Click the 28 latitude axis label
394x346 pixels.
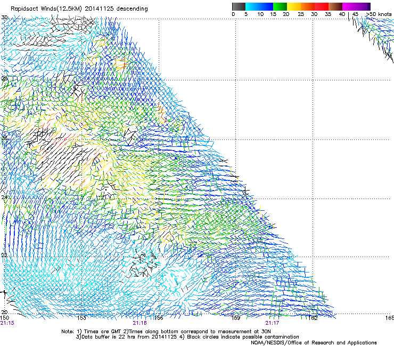pyautogui.click(x=4, y=78)
